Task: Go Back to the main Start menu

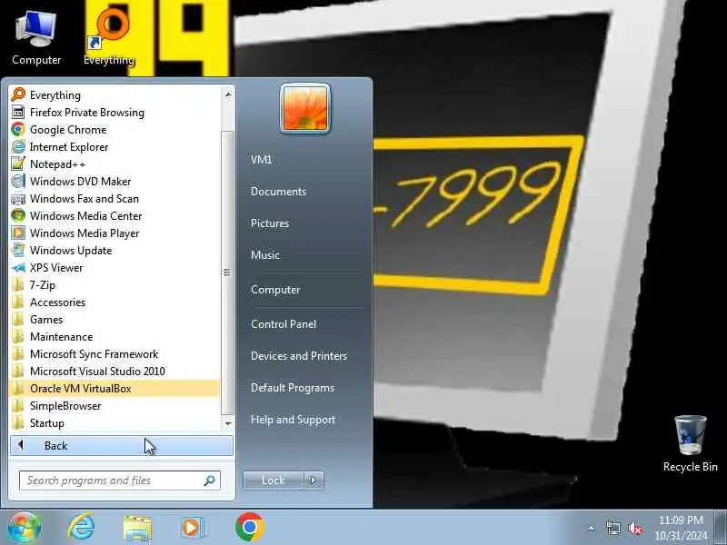Action: [x=122, y=445]
